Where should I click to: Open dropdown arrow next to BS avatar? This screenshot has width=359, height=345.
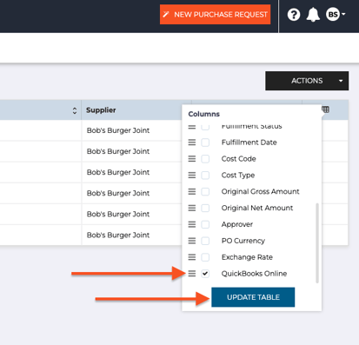(x=343, y=14)
